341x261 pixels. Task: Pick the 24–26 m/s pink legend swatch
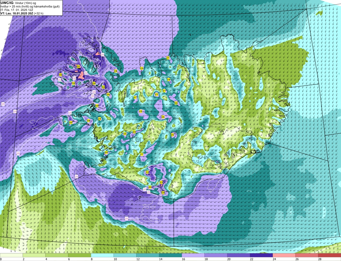point(284,255)
